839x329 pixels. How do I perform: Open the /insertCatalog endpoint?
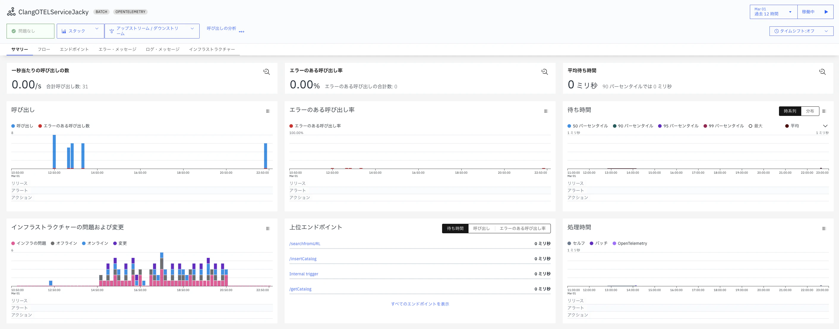pos(302,259)
